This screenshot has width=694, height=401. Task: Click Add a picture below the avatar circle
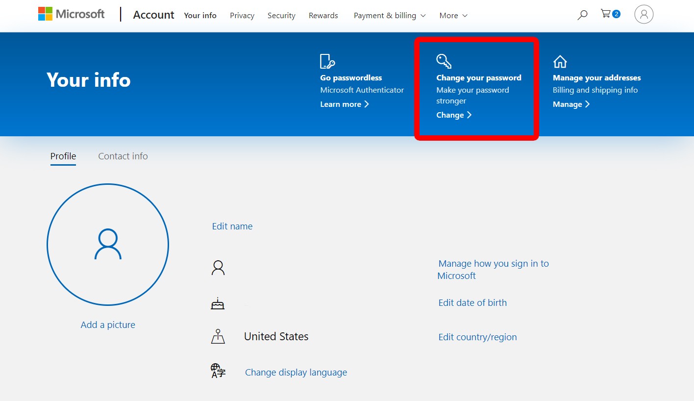(107, 325)
